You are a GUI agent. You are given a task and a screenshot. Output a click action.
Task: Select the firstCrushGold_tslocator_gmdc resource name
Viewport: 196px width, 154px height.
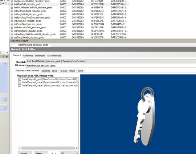pyautogui.click(x=28, y=24)
